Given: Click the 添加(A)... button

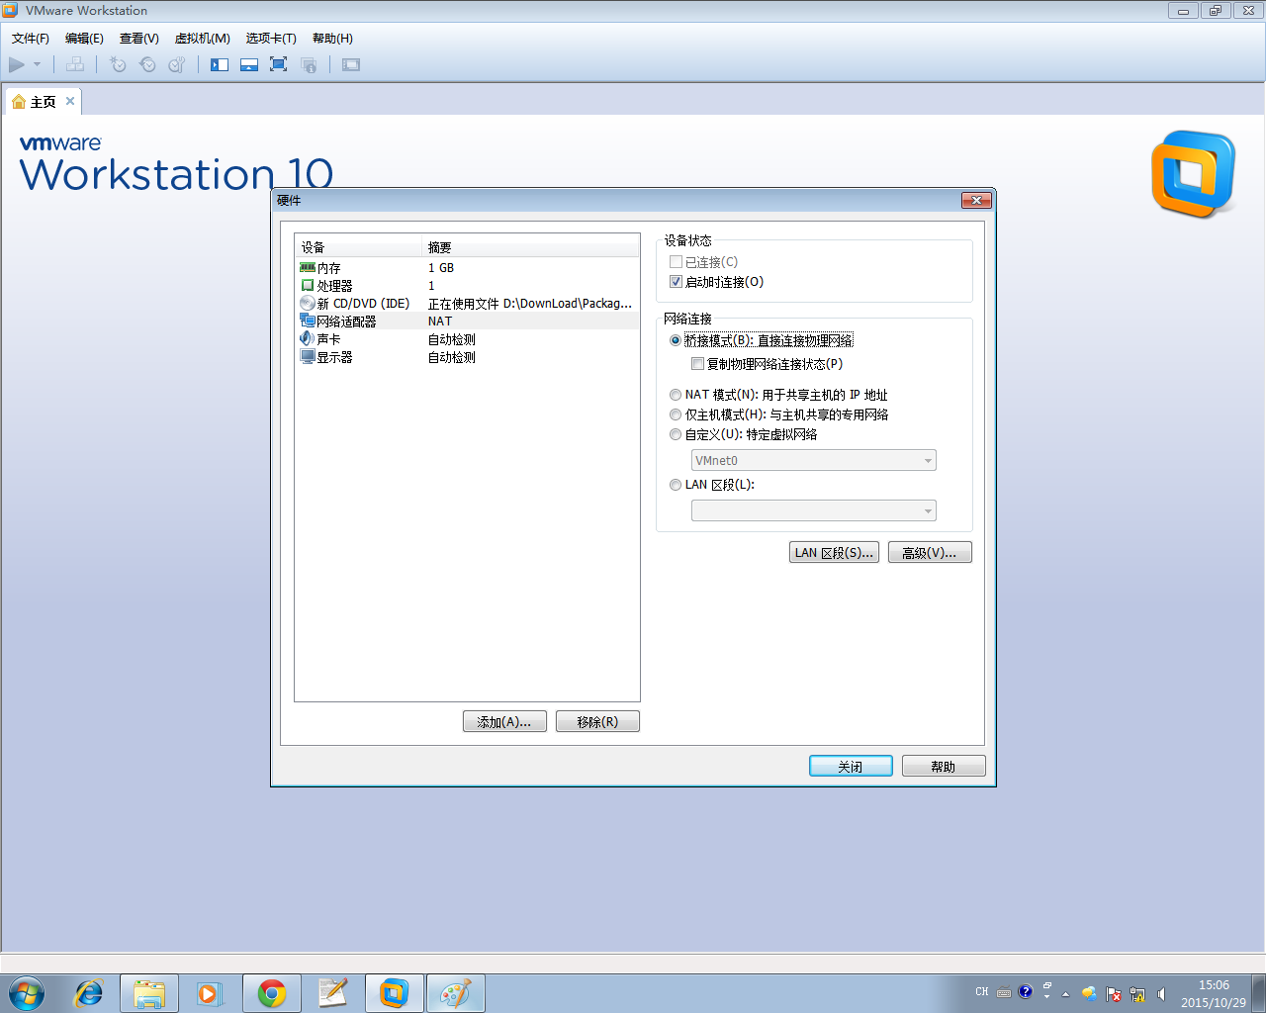Looking at the screenshot, I should coord(504,721).
